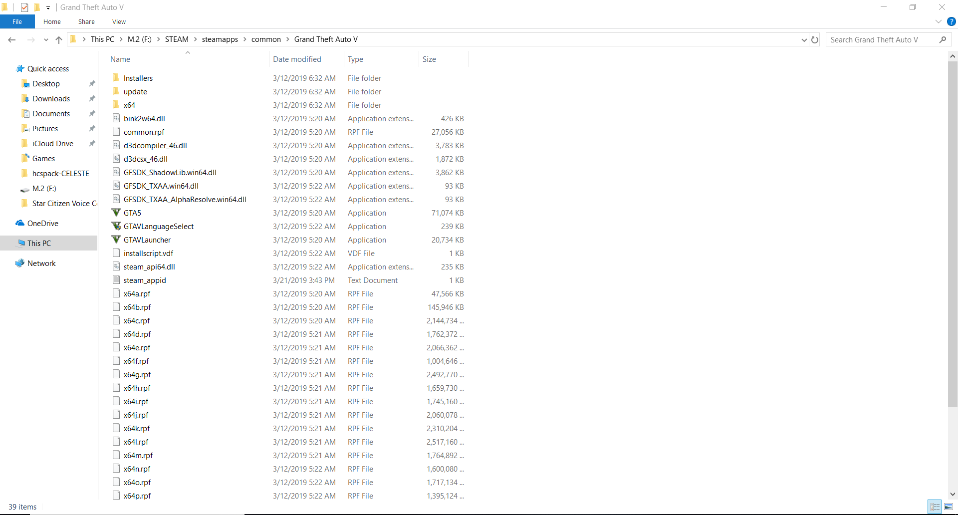This screenshot has height=515, width=958.
Task: Select the file GFSDK_ShadowLib.win64.dll
Action: [x=170, y=172]
